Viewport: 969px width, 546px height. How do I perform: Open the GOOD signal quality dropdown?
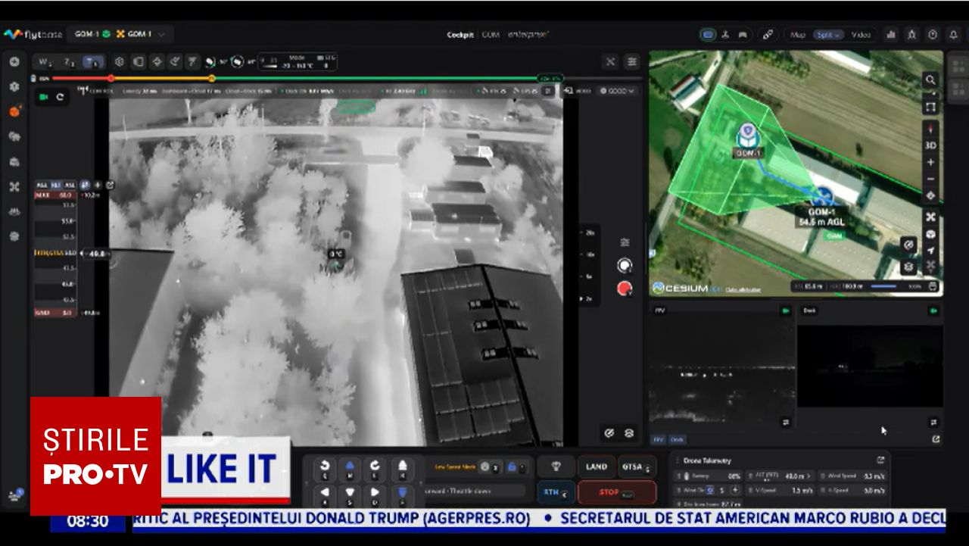(x=618, y=91)
